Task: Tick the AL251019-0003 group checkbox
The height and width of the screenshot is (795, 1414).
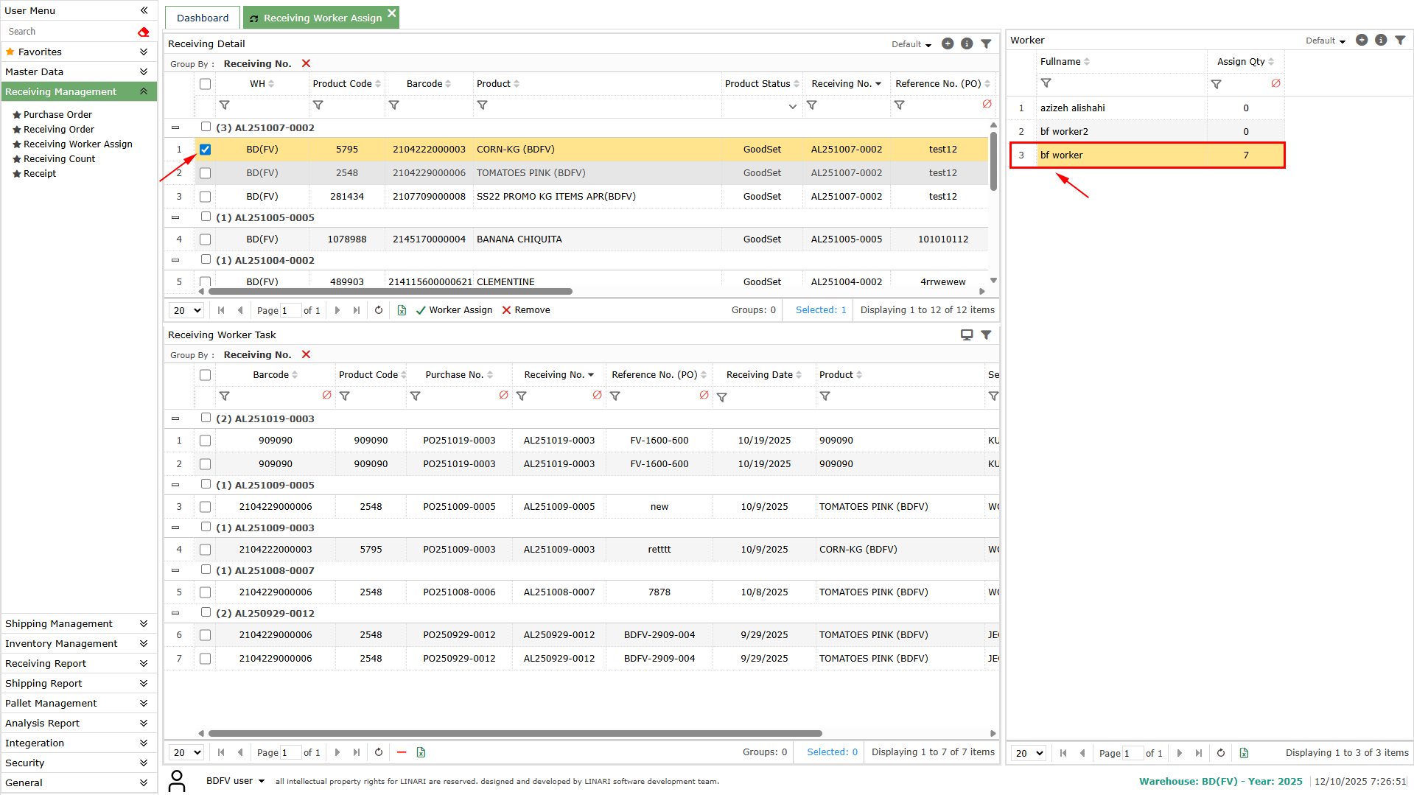Action: [206, 418]
